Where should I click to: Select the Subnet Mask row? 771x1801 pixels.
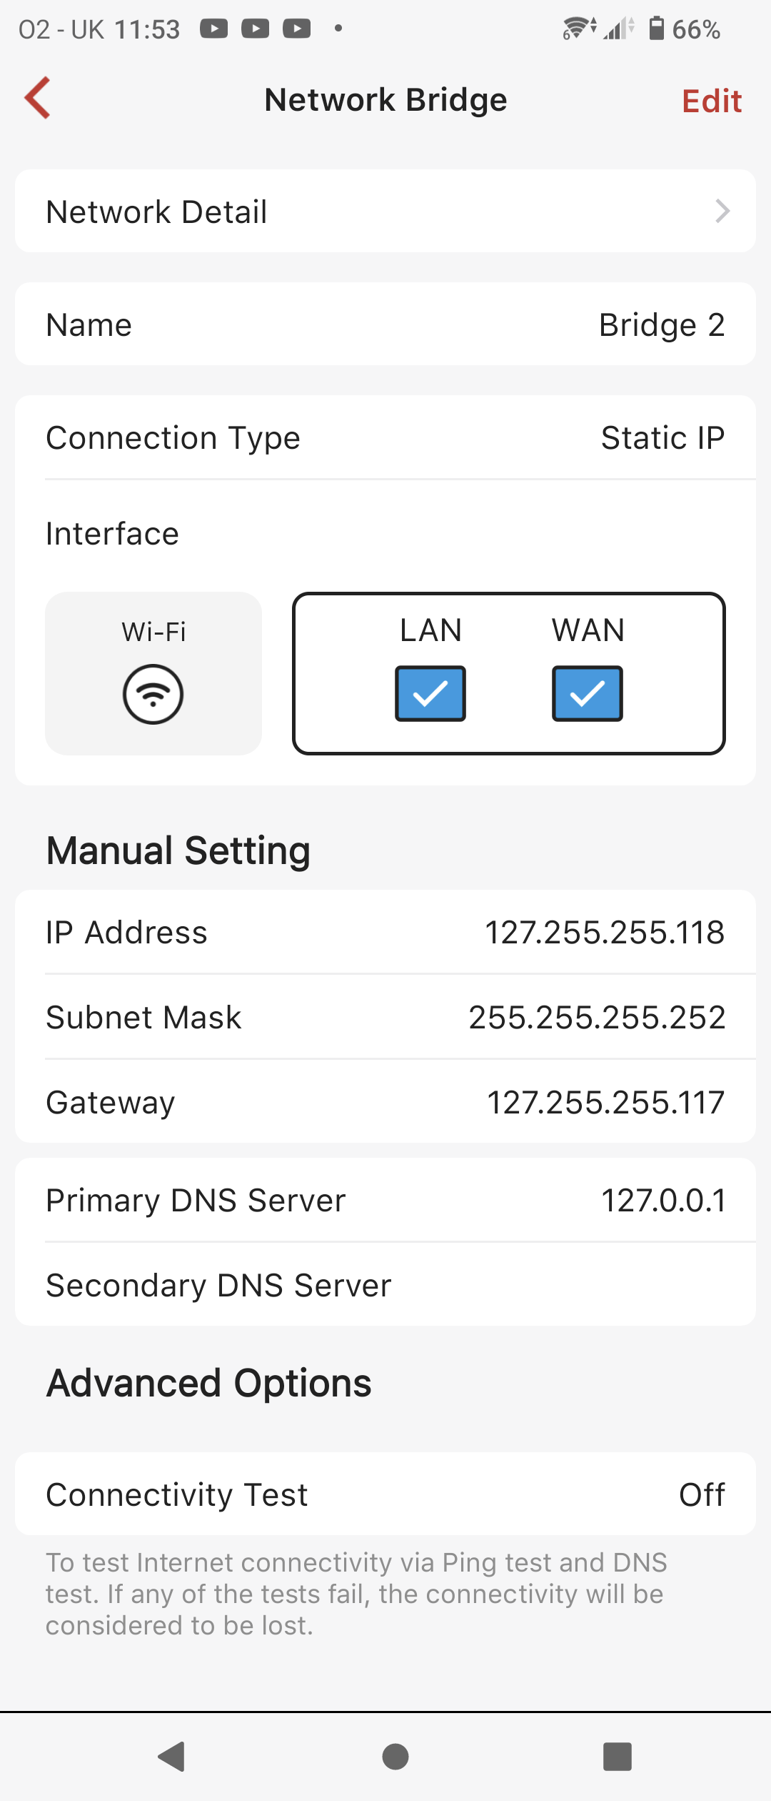[x=385, y=1017]
